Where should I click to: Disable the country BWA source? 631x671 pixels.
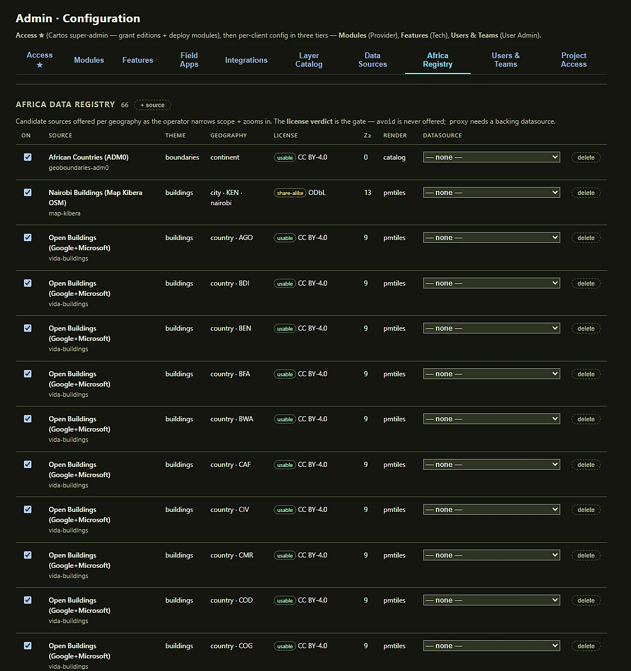point(28,419)
